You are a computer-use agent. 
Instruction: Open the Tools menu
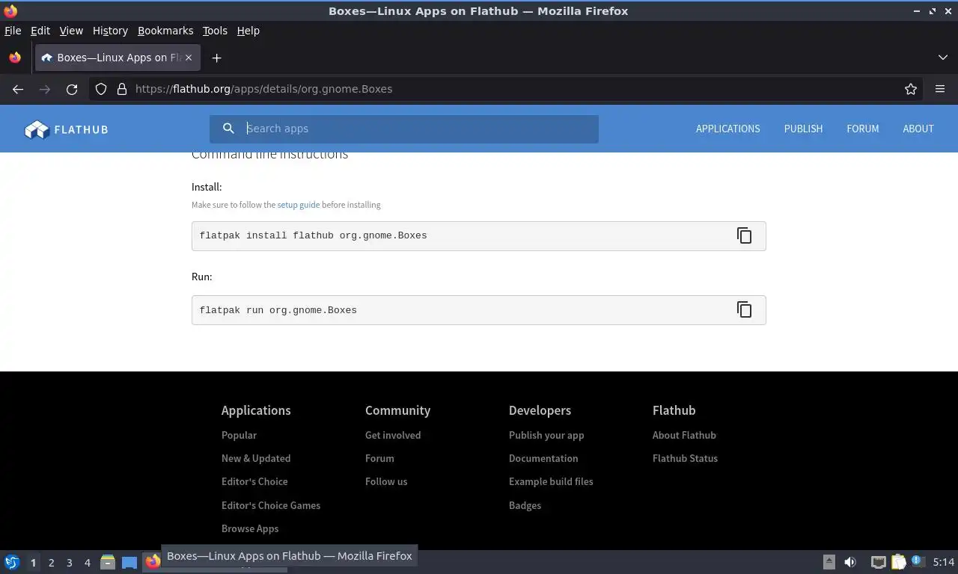(x=215, y=31)
